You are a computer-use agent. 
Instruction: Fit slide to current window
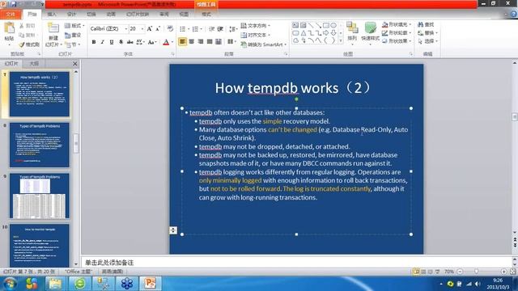(512, 272)
